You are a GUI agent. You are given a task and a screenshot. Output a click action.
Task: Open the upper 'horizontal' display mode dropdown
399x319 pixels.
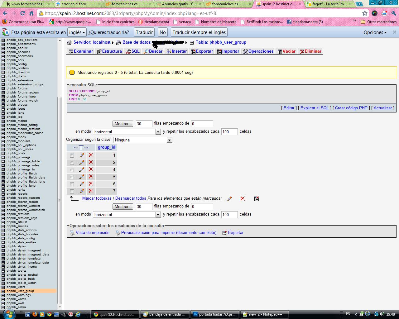(x=127, y=132)
